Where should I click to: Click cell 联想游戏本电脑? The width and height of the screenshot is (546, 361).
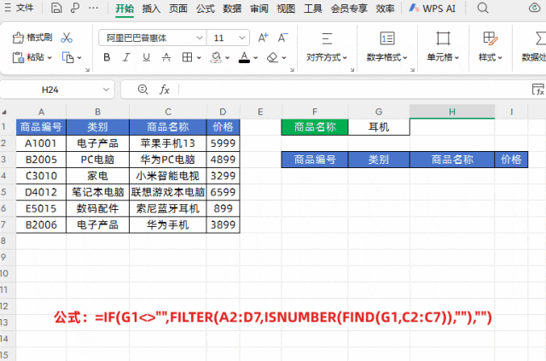point(168,192)
